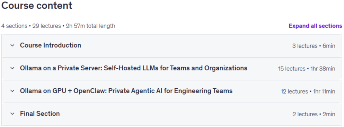
Task: Open the Final Section chevron arrow
Action: tap(12, 114)
